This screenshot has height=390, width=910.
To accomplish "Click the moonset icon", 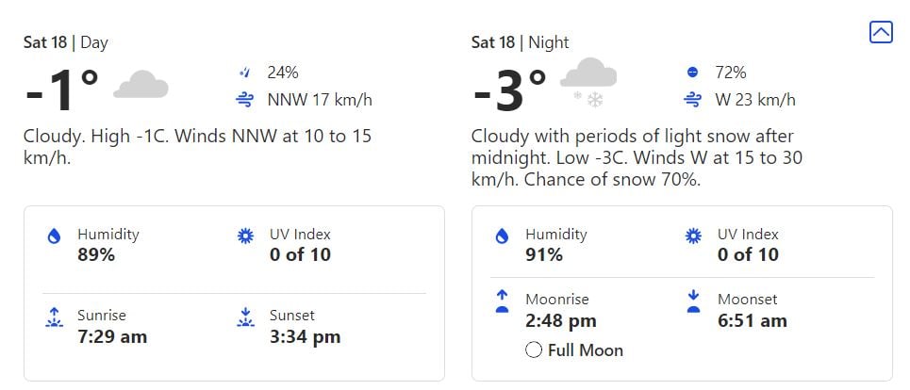I will 694,301.
